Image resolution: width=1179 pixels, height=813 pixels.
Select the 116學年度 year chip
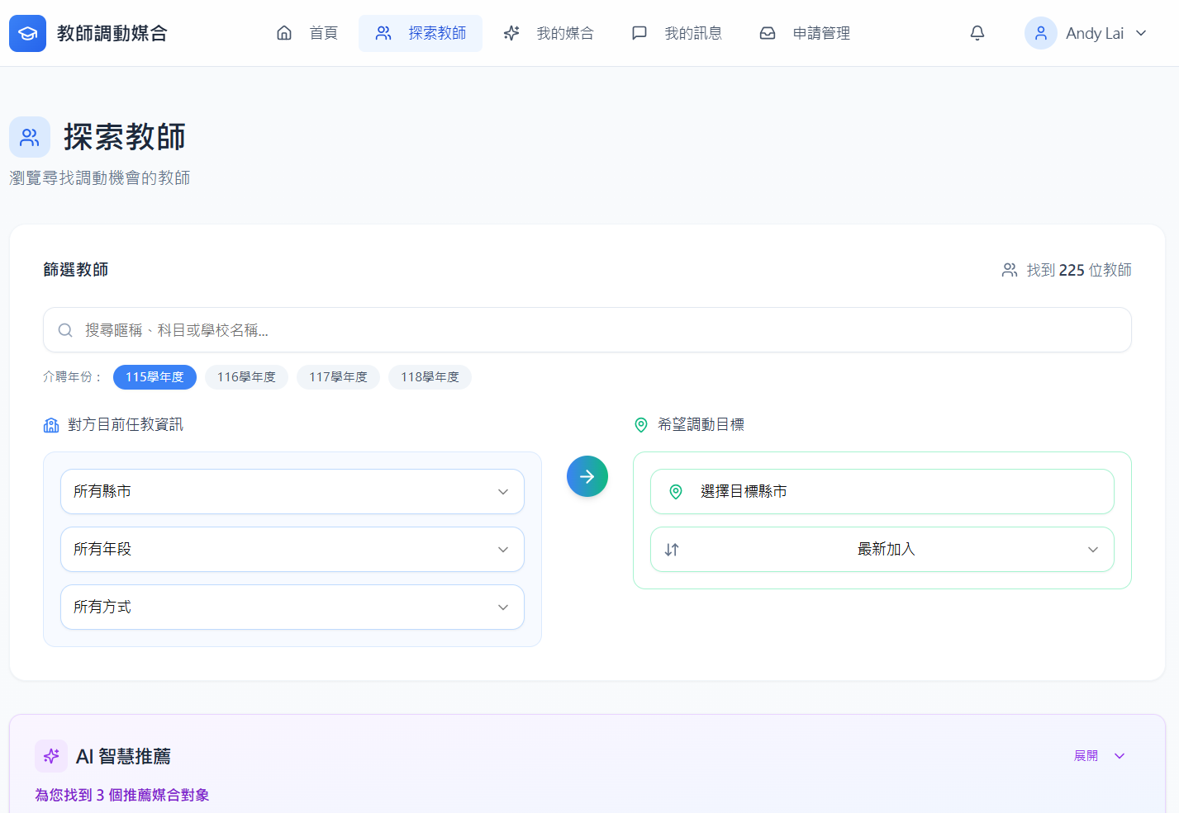[246, 377]
